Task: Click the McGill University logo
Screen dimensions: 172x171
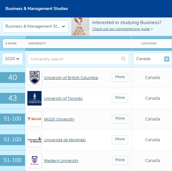Action: click(35, 119)
